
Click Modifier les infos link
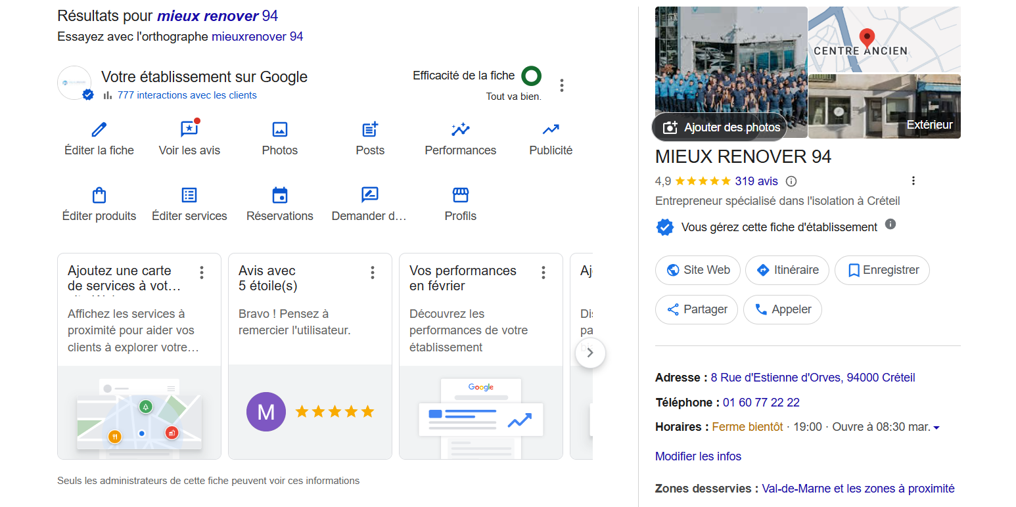(x=698, y=456)
